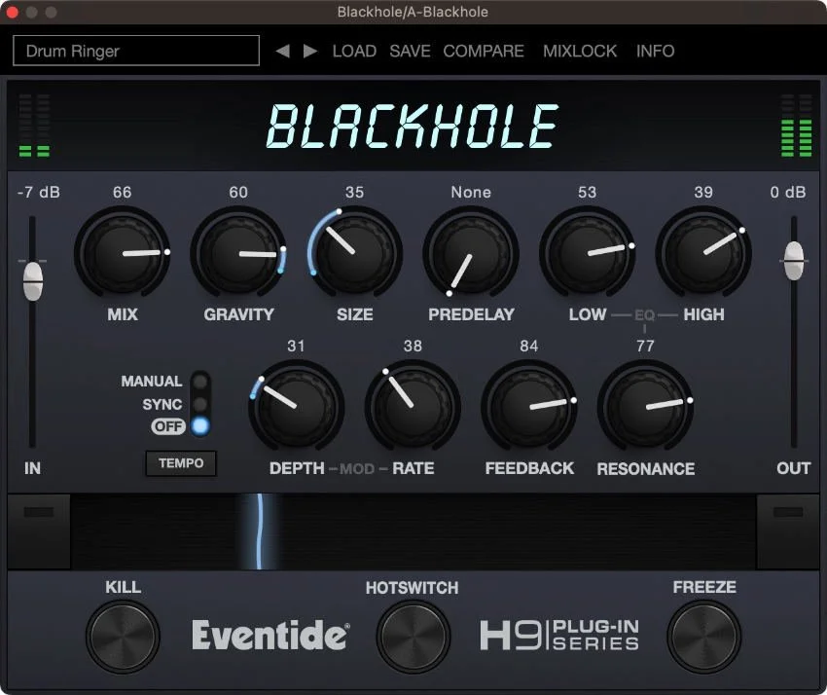The width and height of the screenshot is (827, 695).
Task: Open the LOAD preset menu
Action: click(354, 52)
